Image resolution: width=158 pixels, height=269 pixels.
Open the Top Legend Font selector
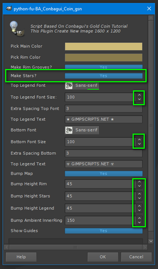point(82,86)
